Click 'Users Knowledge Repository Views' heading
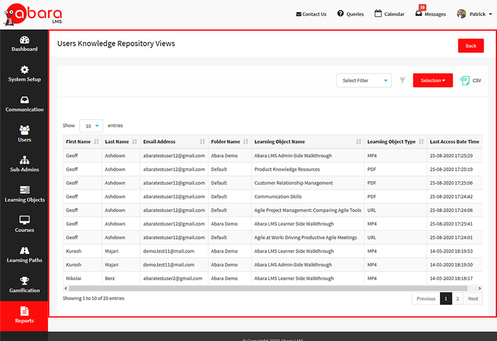The height and width of the screenshot is (341, 497). [x=116, y=43]
